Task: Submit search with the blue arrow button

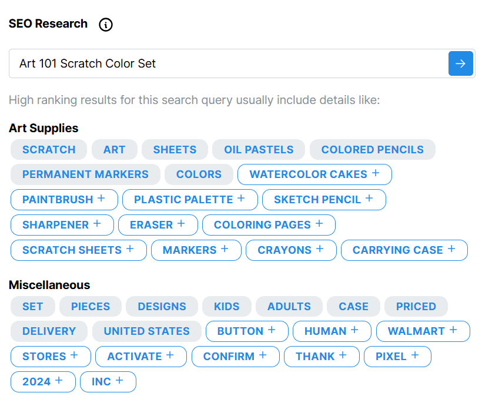Action: pyautogui.click(x=460, y=63)
